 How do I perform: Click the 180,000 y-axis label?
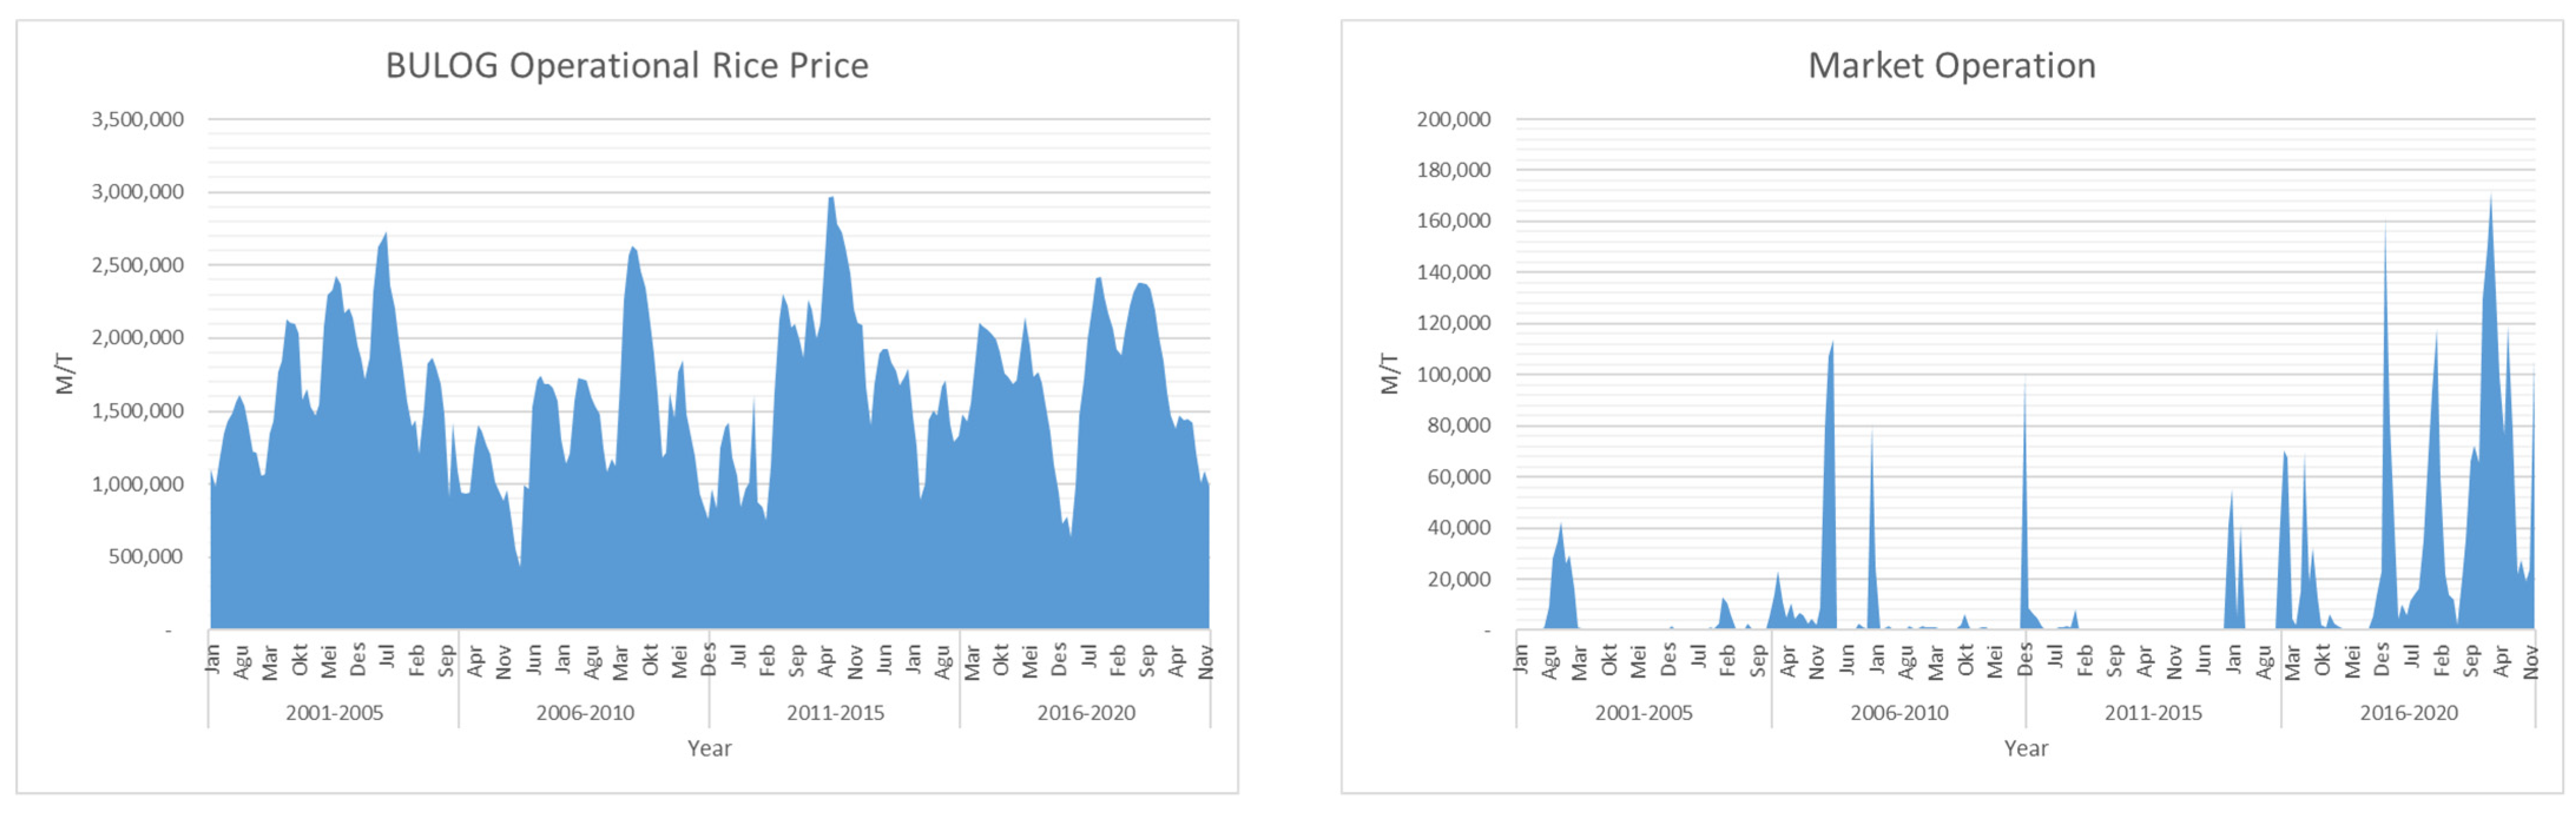(1453, 170)
